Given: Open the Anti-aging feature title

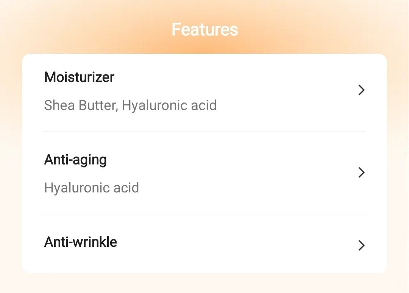Looking at the screenshot, I should coord(75,160).
